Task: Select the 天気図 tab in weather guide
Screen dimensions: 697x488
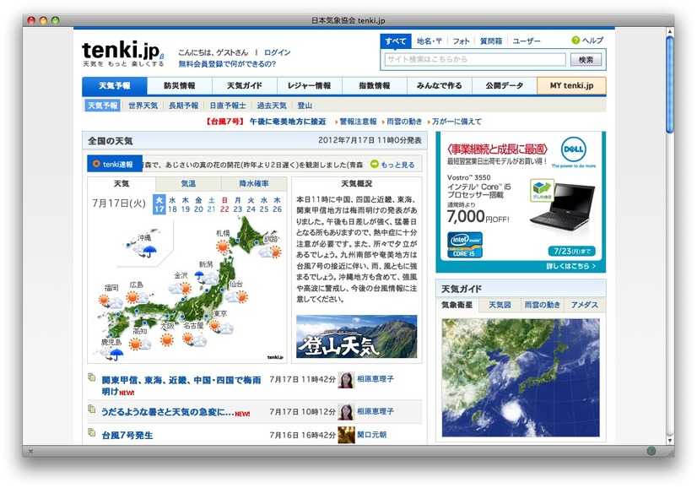Action: 500,305
